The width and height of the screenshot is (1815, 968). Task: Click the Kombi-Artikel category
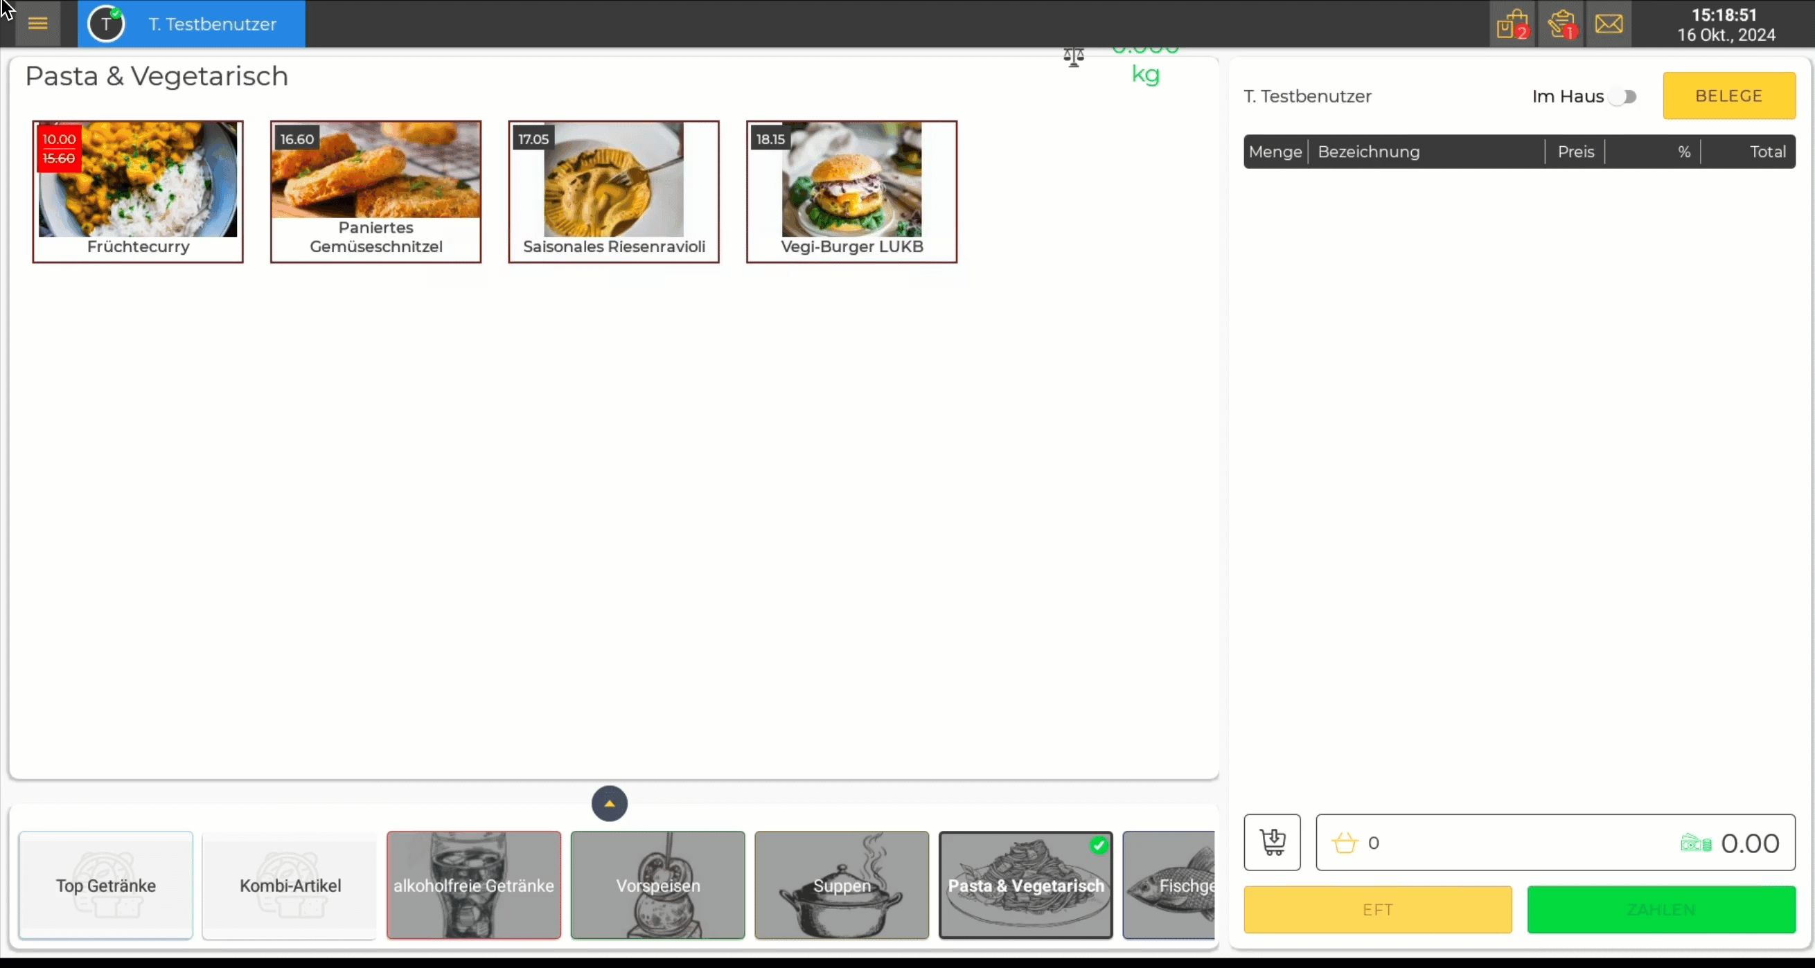(290, 884)
